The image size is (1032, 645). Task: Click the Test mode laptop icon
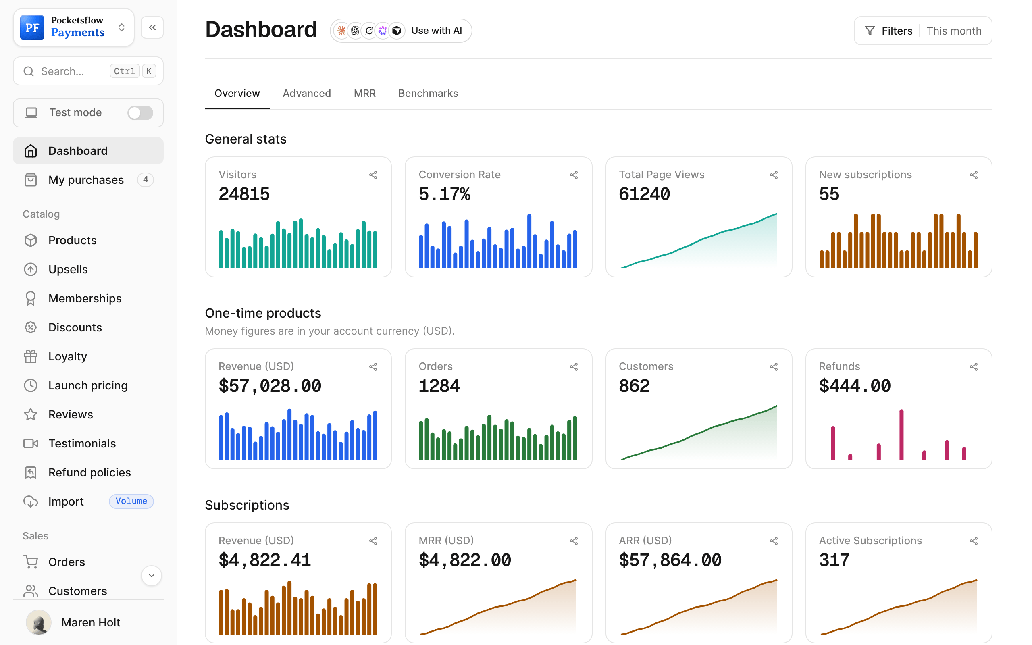pos(31,112)
